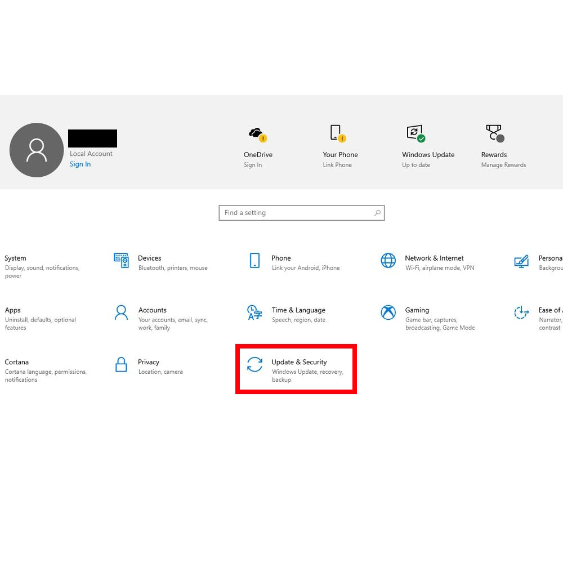
Task: Open the Rewards medal icon
Action: pos(494,134)
